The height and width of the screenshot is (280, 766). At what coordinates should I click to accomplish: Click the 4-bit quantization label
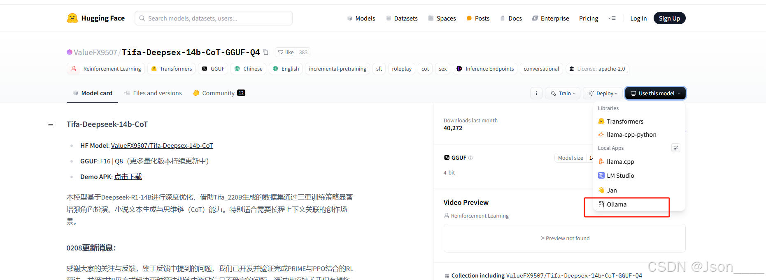click(x=449, y=172)
